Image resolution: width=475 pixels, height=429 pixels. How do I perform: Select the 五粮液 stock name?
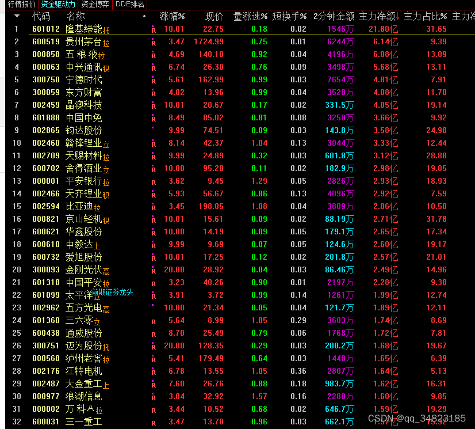tap(82, 54)
